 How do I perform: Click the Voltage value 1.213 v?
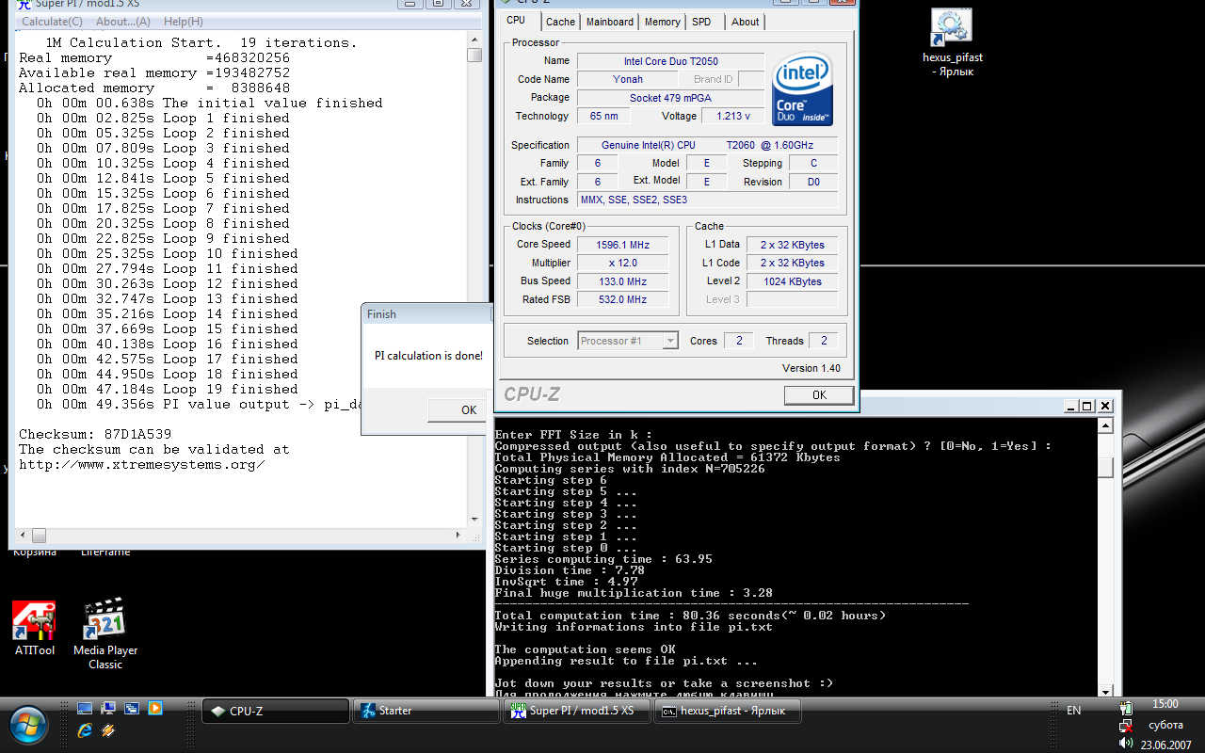tap(732, 116)
